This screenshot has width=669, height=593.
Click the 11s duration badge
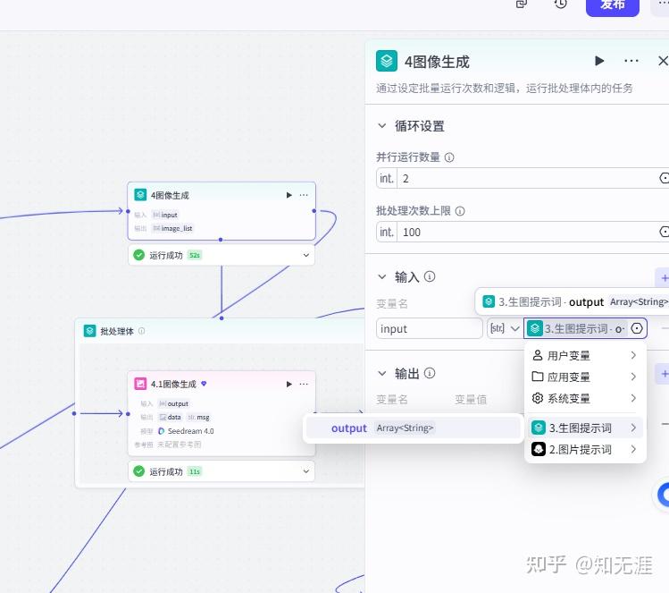[x=195, y=471]
